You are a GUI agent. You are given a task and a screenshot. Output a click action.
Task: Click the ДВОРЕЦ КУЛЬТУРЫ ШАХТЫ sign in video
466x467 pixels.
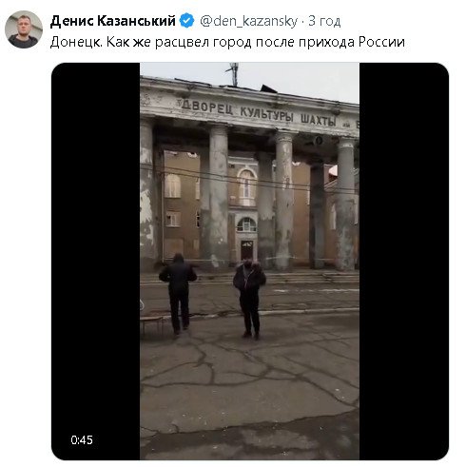[259, 113]
